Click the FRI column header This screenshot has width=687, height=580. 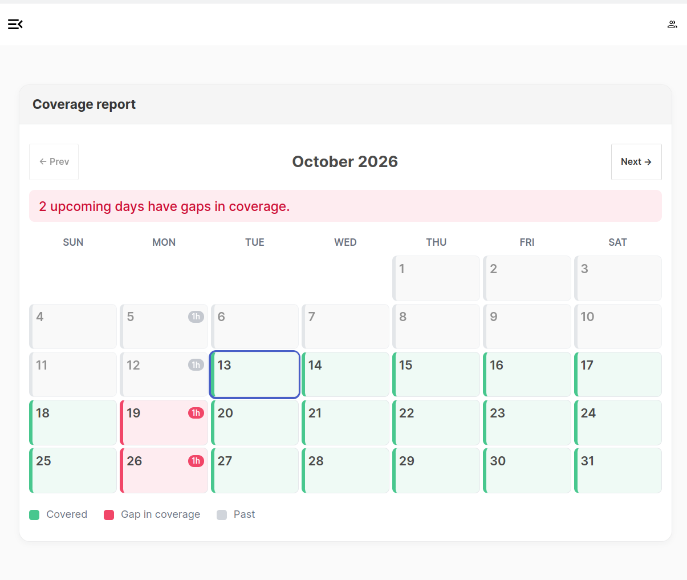(x=527, y=242)
